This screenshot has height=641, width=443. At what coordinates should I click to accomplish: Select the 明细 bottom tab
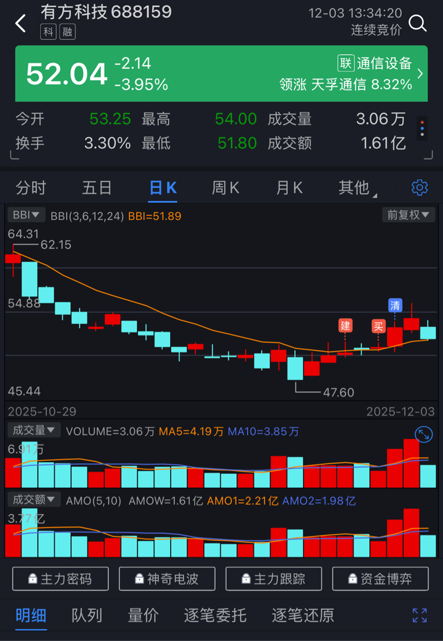(x=31, y=615)
